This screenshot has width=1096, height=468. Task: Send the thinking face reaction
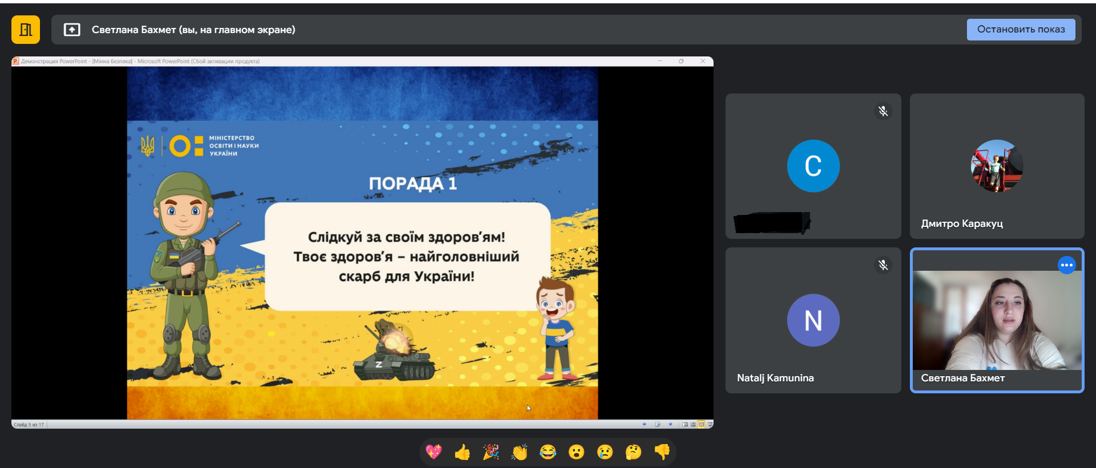[x=634, y=452]
